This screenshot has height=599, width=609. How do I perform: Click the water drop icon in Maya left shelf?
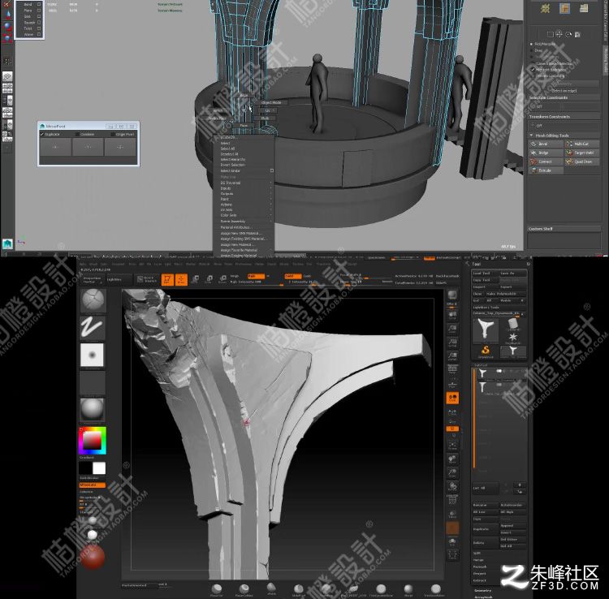point(8,15)
